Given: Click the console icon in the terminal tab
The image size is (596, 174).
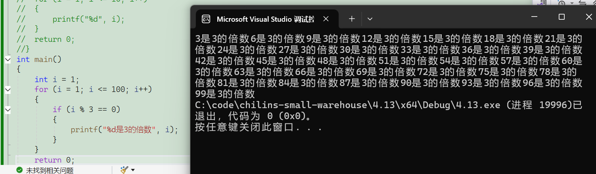Looking at the screenshot, I should coord(206,19).
